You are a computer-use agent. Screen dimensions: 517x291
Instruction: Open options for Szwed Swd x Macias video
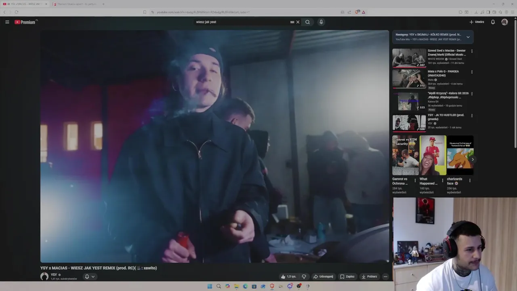(x=472, y=51)
